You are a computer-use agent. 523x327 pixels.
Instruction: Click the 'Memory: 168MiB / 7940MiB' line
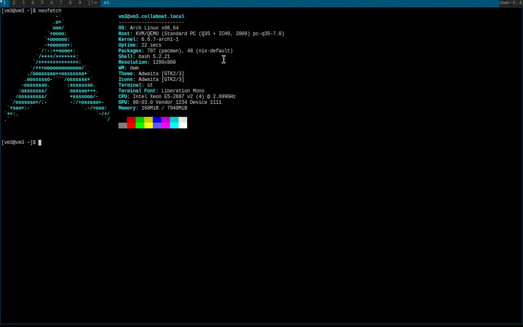(153, 108)
